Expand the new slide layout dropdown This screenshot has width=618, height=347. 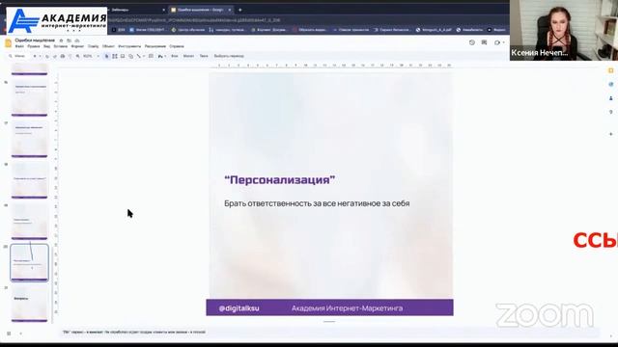pos(40,56)
